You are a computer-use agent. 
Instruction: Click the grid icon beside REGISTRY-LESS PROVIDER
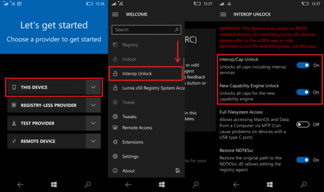click(x=14, y=105)
